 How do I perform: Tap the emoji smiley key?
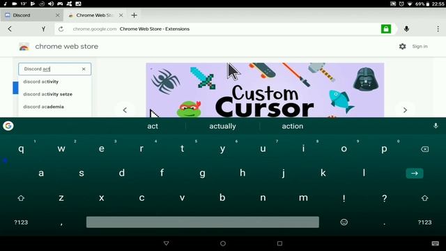(x=344, y=222)
